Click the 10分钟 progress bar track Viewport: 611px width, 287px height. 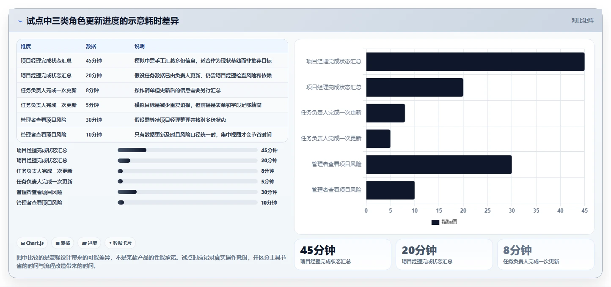click(x=187, y=203)
